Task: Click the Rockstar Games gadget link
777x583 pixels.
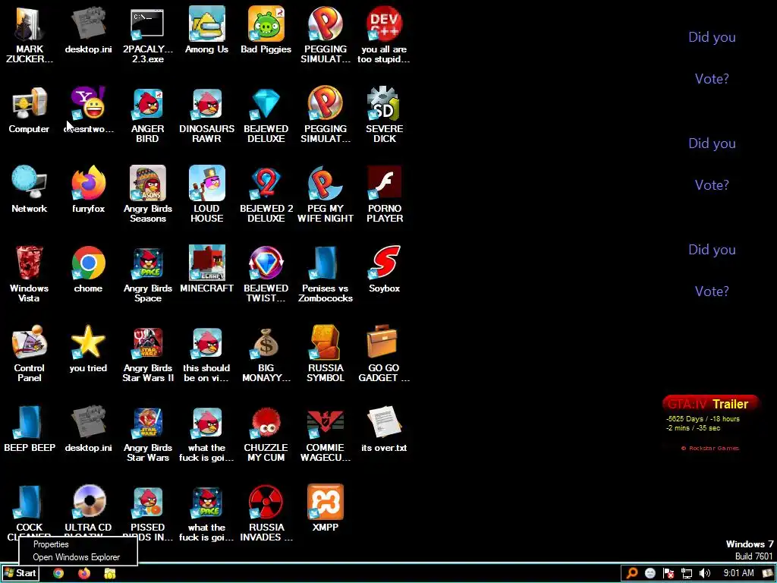Action: tap(710, 448)
